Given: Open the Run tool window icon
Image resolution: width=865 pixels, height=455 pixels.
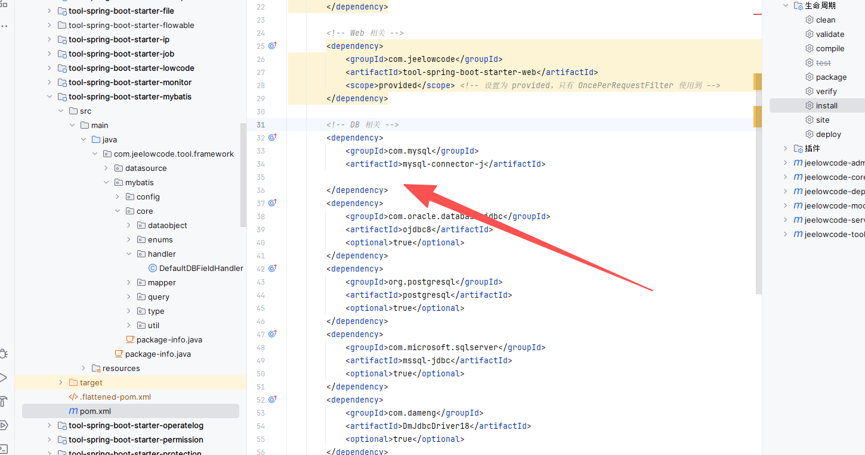Looking at the screenshot, I should (x=4, y=377).
